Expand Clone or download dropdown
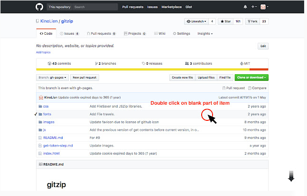Image resolution: width=307 pixels, height=196 pixels. pos(251,78)
